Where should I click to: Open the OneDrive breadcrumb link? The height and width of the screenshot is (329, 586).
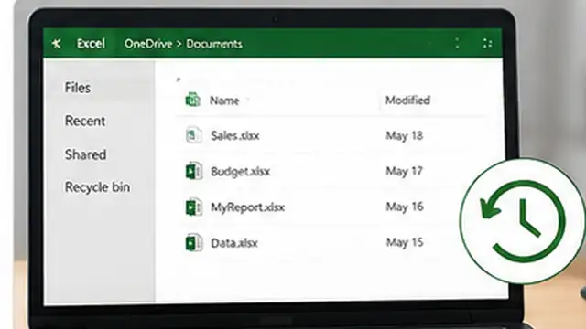148,44
